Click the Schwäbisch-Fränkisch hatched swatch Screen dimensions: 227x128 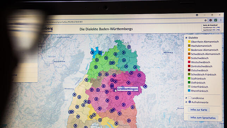(189, 74)
